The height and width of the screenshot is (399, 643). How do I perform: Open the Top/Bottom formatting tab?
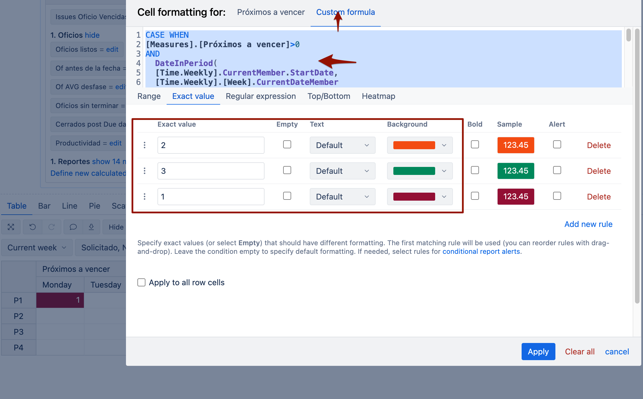(329, 96)
